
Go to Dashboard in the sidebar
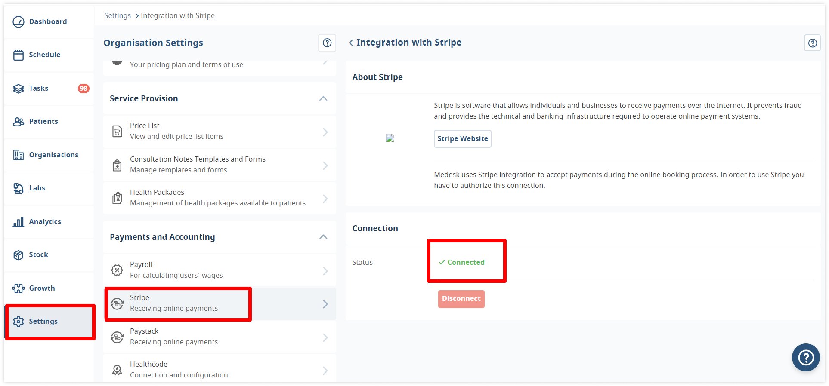[49, 21]
